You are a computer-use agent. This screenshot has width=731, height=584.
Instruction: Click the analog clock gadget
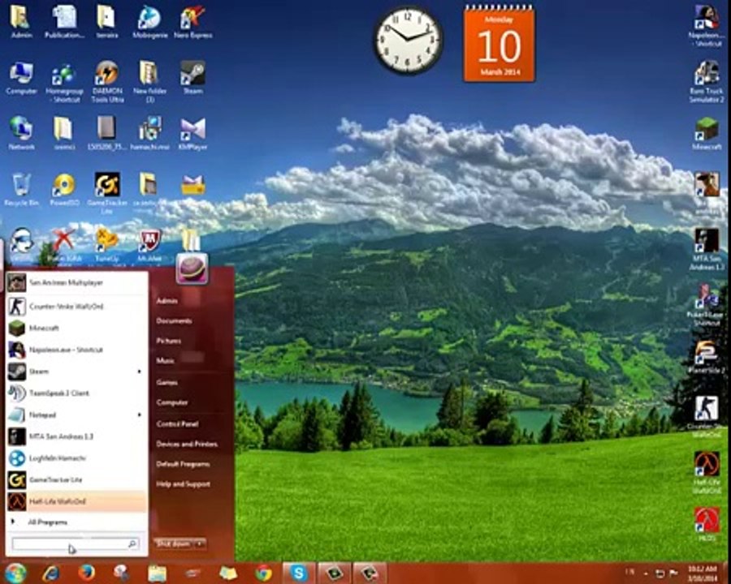[409, 41]
